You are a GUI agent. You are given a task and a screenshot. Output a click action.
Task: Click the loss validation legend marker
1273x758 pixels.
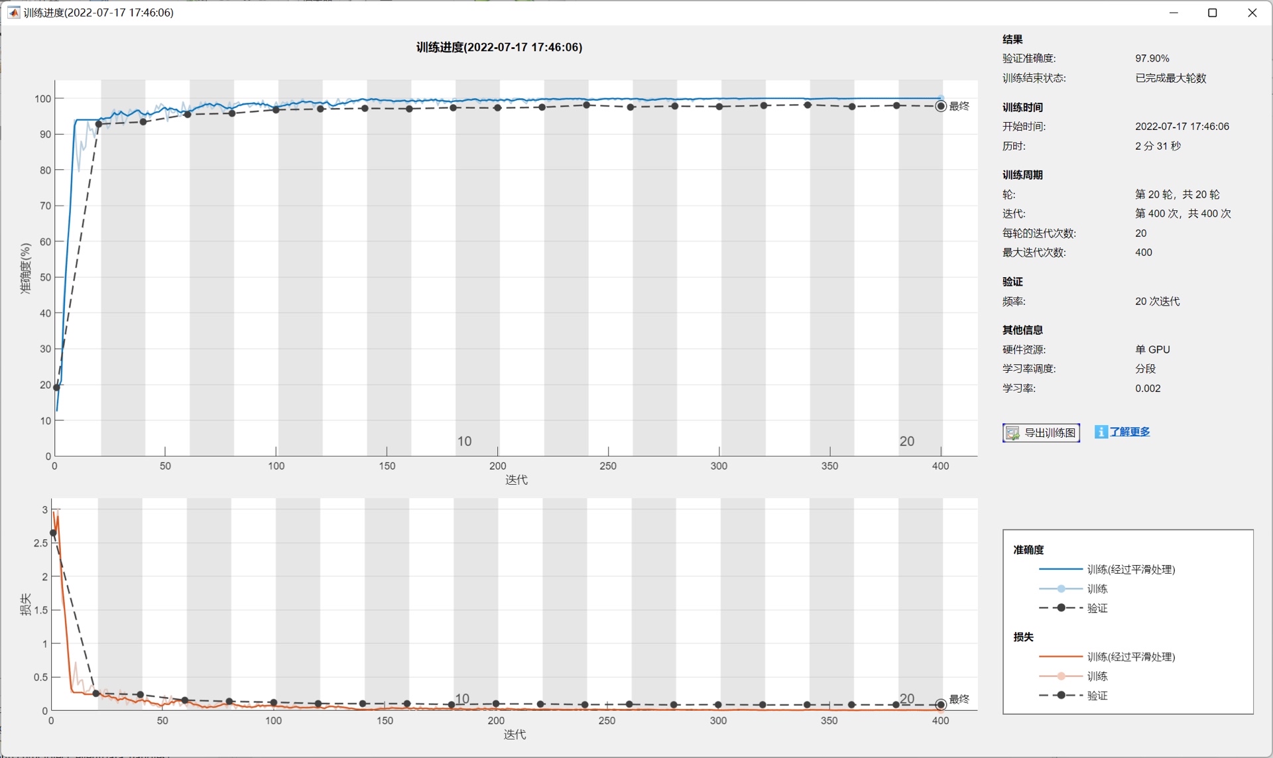click(1061, 696)
